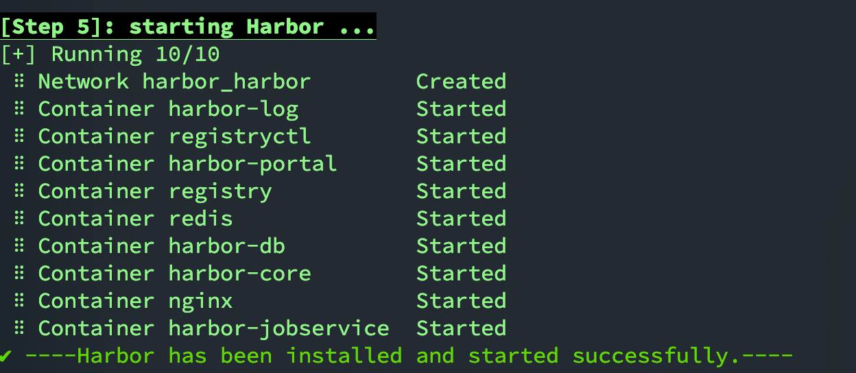Click the "Started" status for harbor-core
The height and width of the screenshot is (373, 856).
461,274
